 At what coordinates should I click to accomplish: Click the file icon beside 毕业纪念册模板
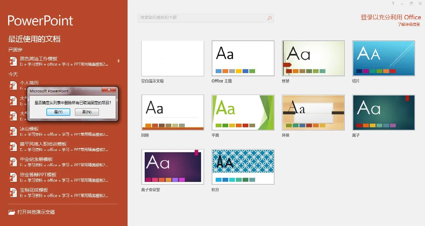pos(13,162)
